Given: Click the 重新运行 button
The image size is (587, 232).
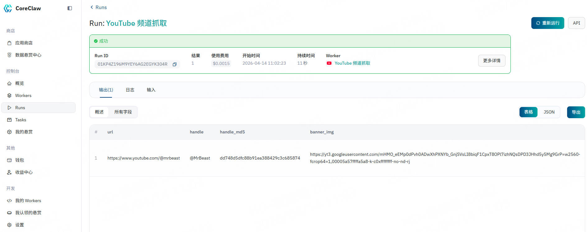Looking at the screenshot, I should (547, 23).
